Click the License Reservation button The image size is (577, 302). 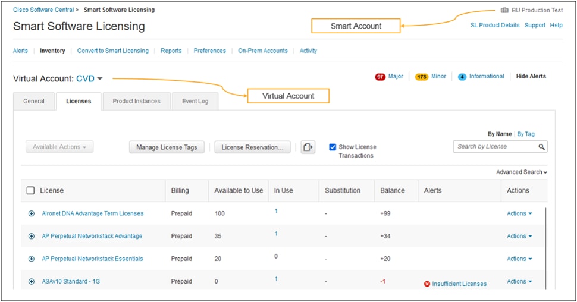[252, 147]
